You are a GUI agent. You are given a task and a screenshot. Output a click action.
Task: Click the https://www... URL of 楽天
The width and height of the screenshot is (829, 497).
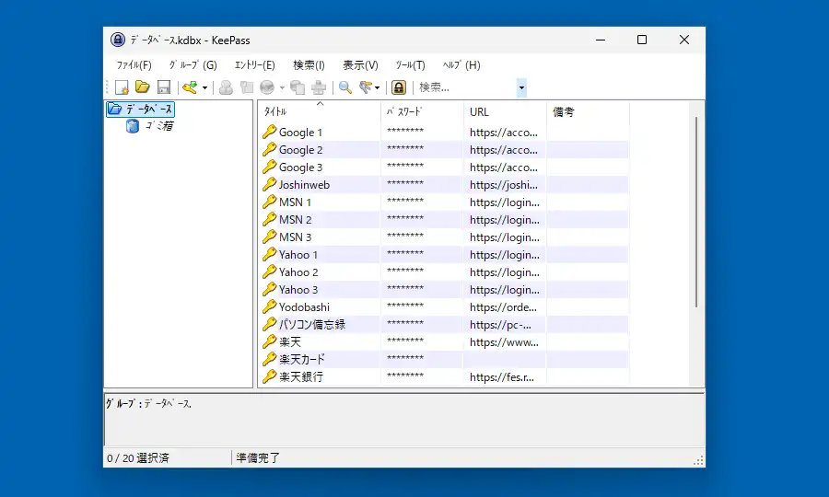tap(504, 341)
